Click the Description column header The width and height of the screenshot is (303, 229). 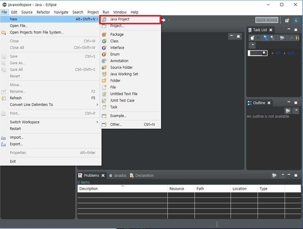tap(122, 188)
